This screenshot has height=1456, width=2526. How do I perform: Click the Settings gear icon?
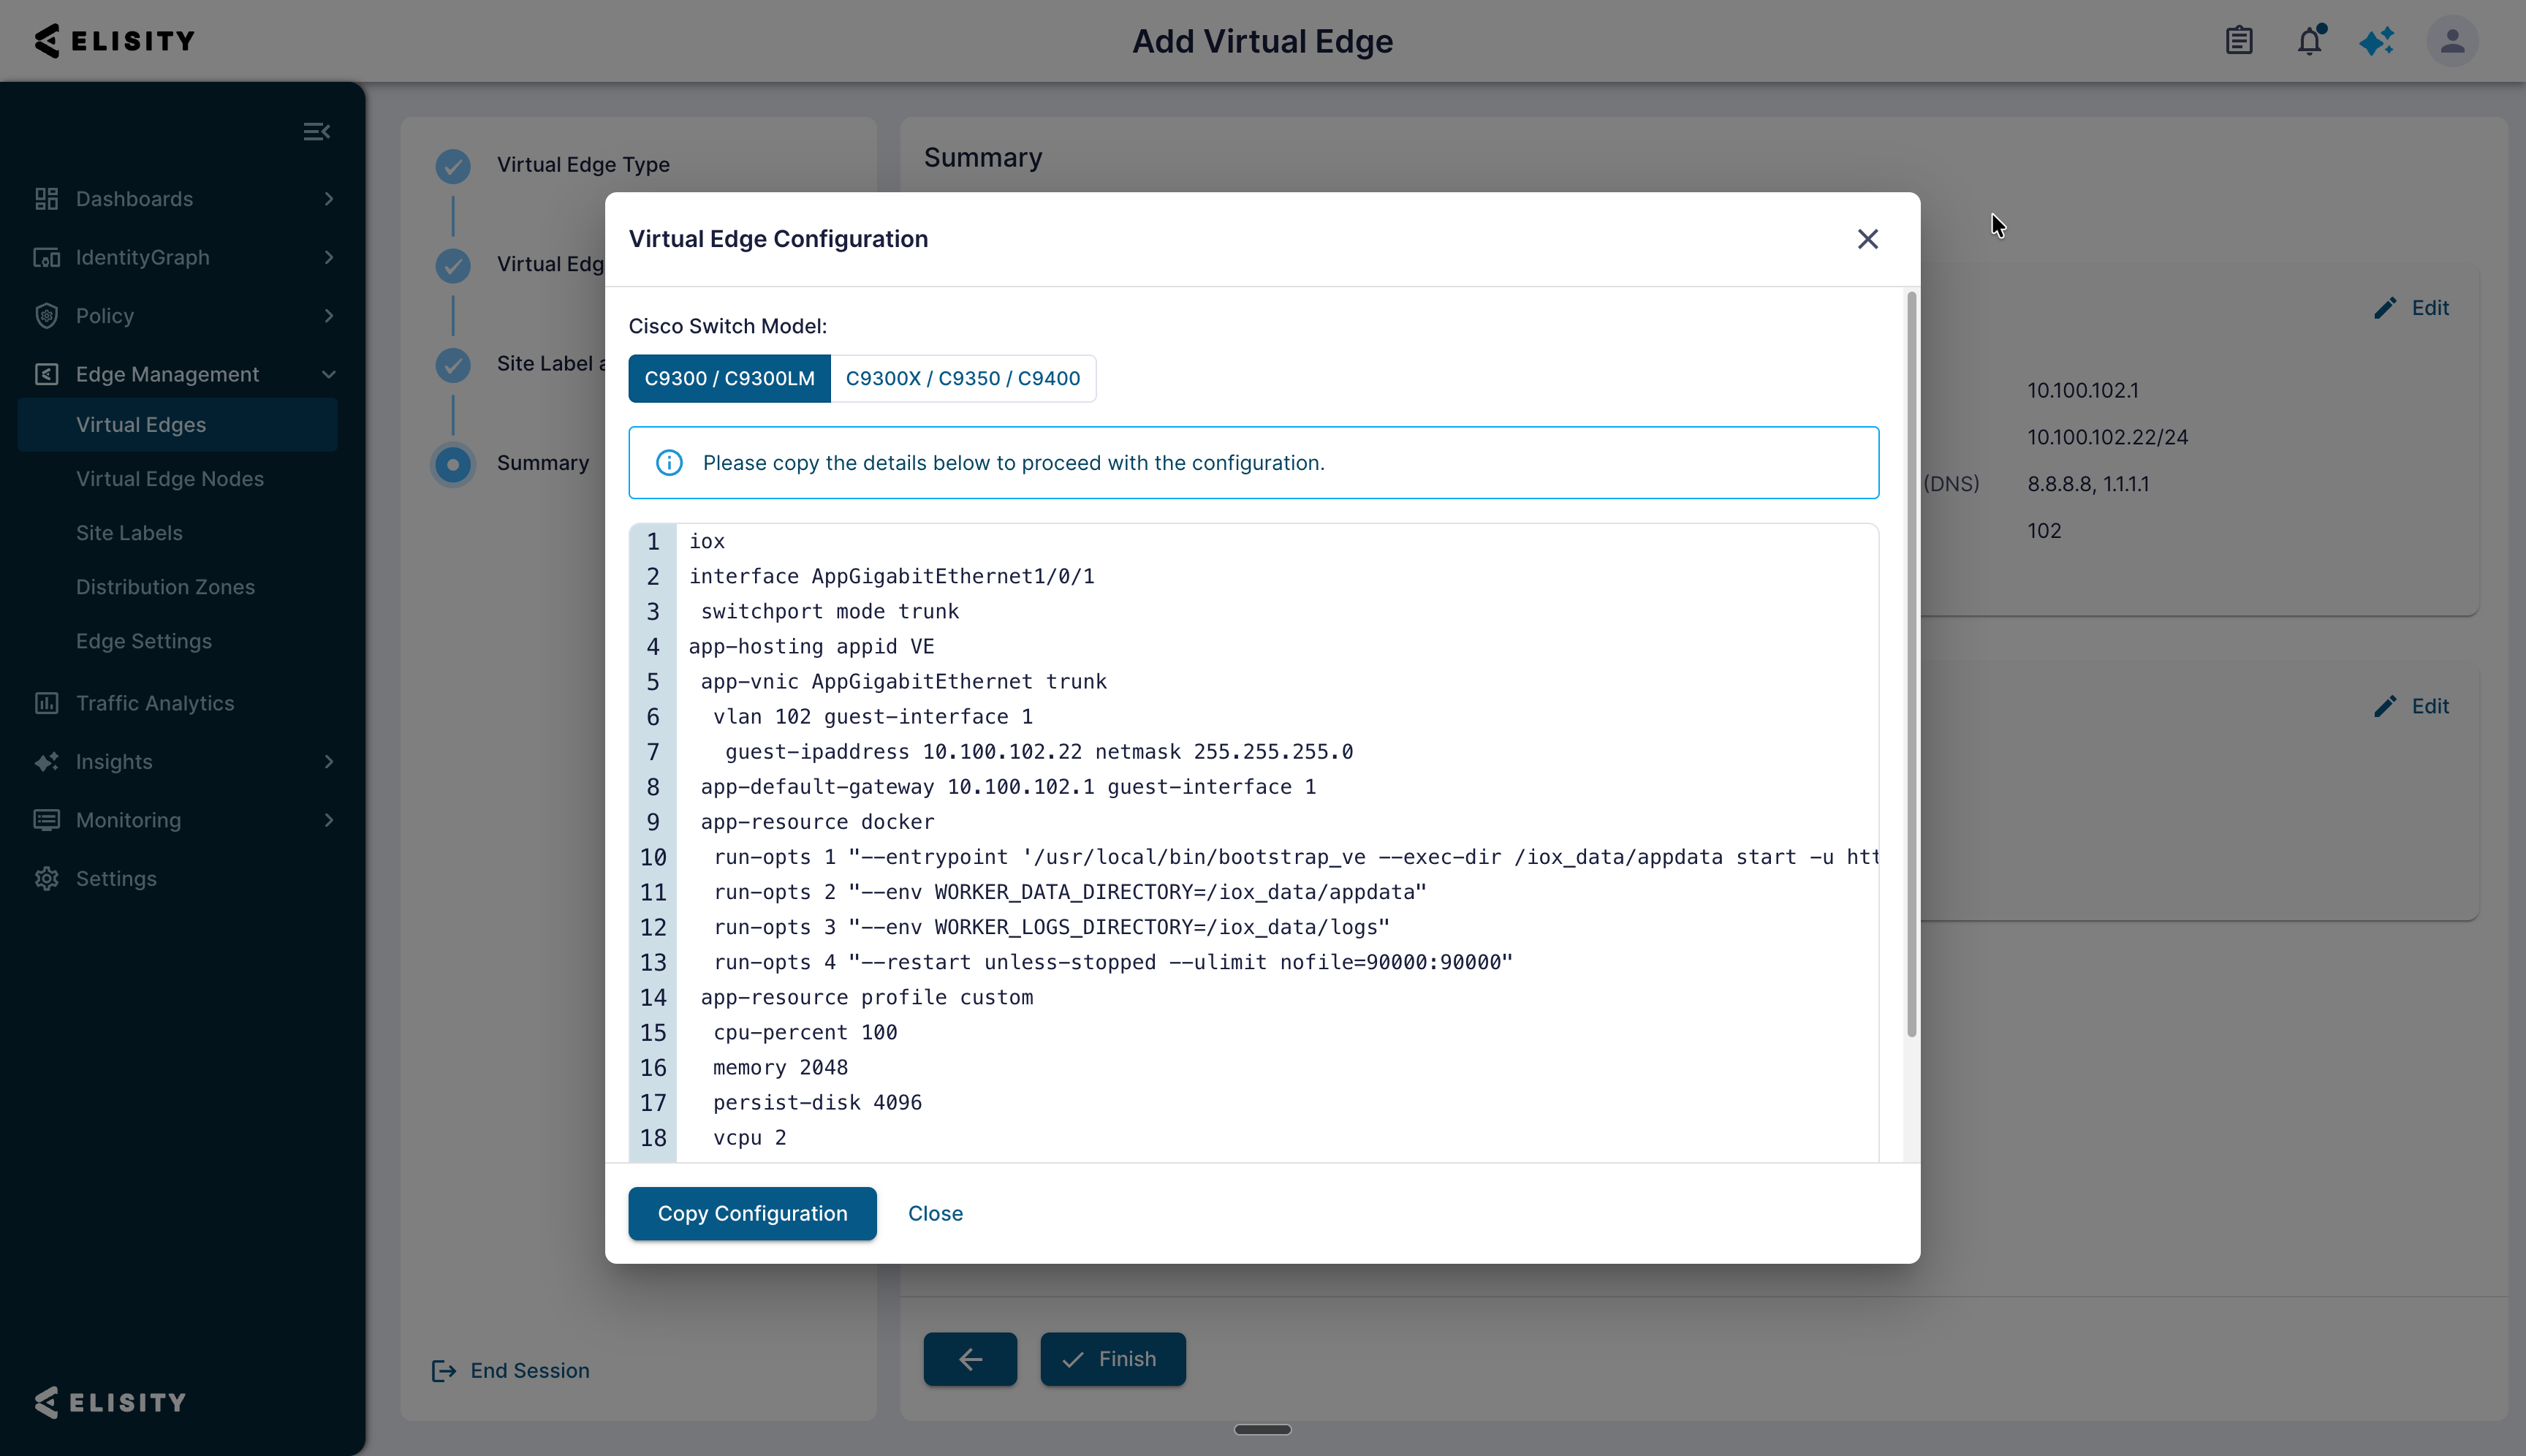46,878
